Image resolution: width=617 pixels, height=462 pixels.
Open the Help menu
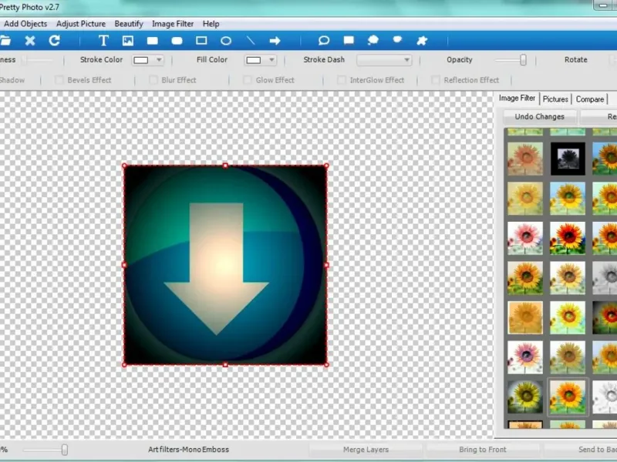[x=211, y=24]
